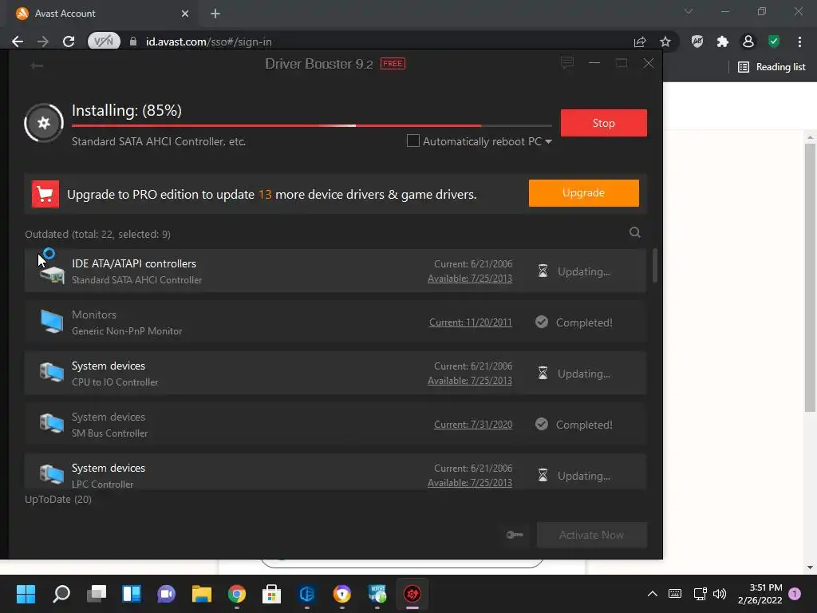Click the Completed checkmark for SM Bus Controller
Viewport: 817px width, 613px height.
click(x=542, y=425)
